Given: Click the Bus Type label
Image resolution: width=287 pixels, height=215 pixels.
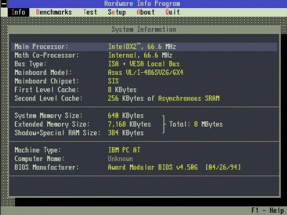Looking at the screenshot, I should pos(30,64).
